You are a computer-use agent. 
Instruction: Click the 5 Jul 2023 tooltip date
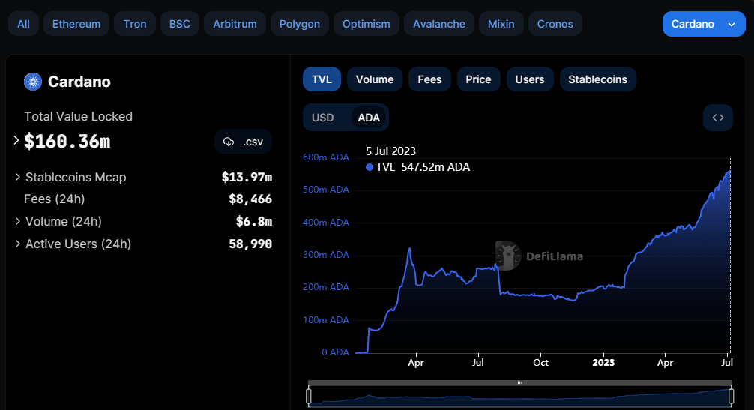click(391, 151)
